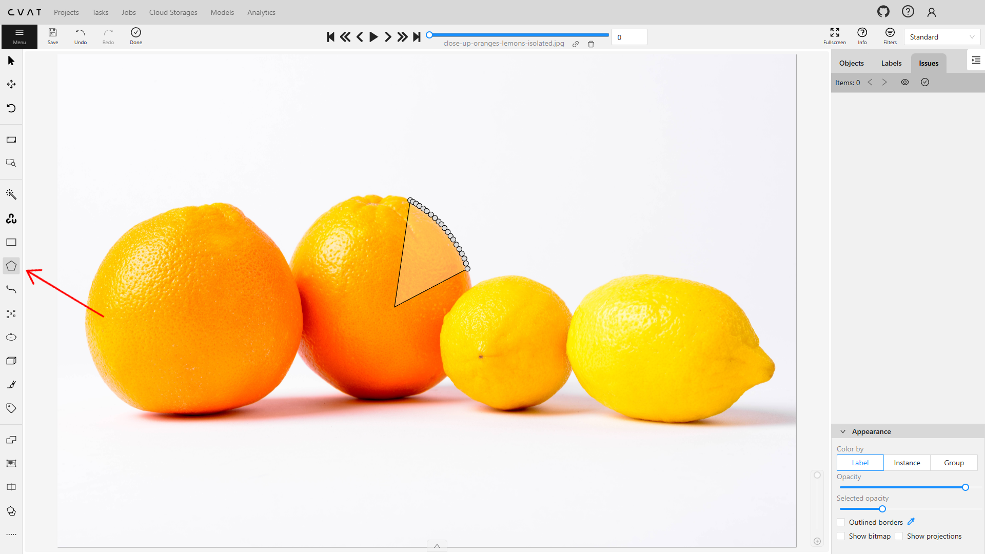The image size is (985, 554).
Task: Select the draw cuboid tool
Action: [11, 361]
